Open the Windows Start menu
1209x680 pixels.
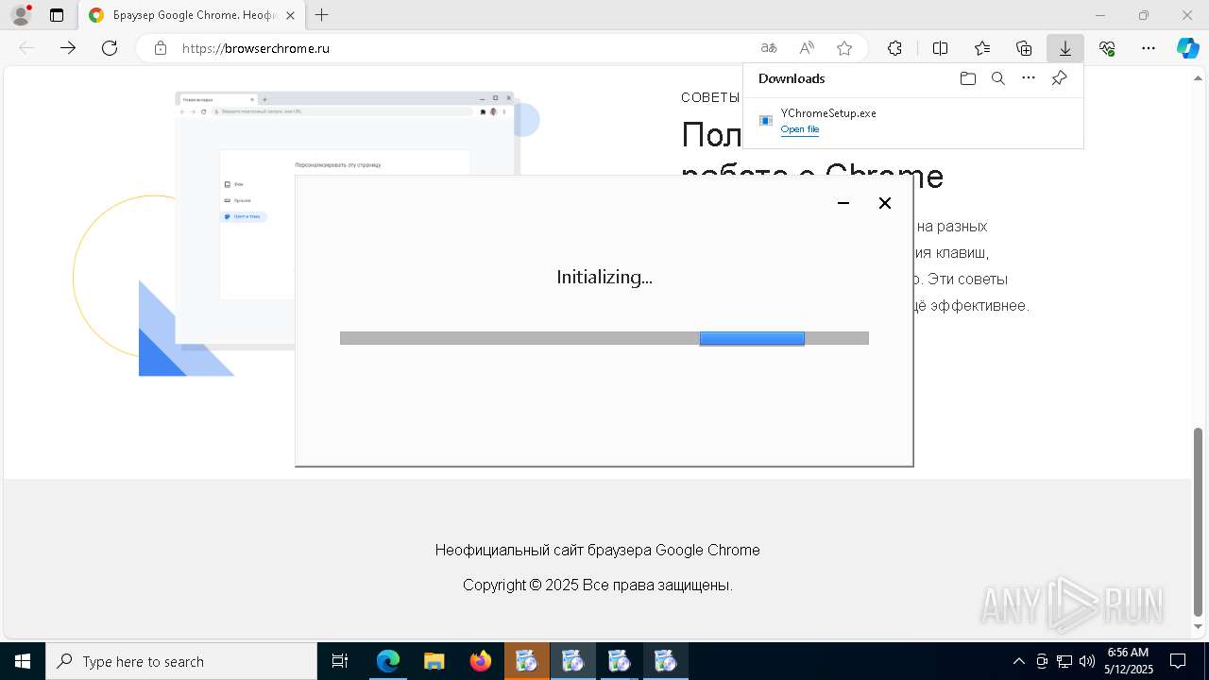tap(23, 661)
